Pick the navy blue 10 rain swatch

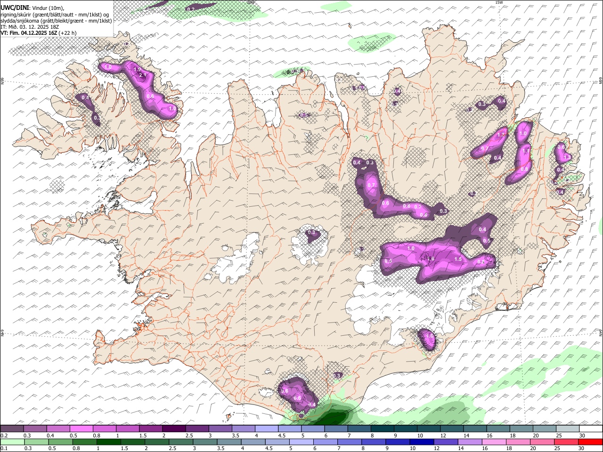pyautogui.click(x=421, y=442)
